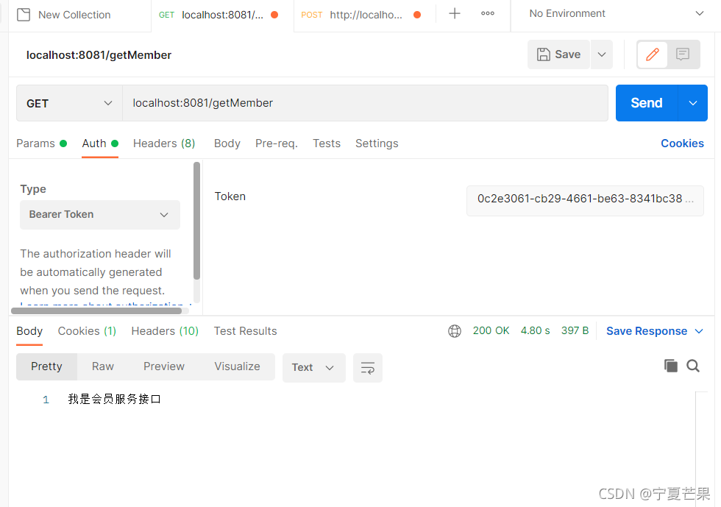
Task: Click the New Collection label
Action: [x=74, y=15]
